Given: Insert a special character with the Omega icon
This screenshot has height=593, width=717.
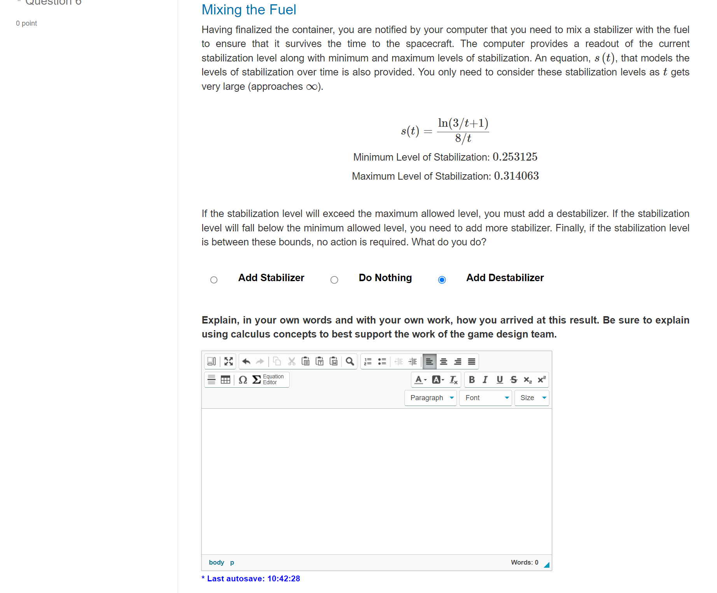Looking at the screenshot, I should (x=243, y=380).
